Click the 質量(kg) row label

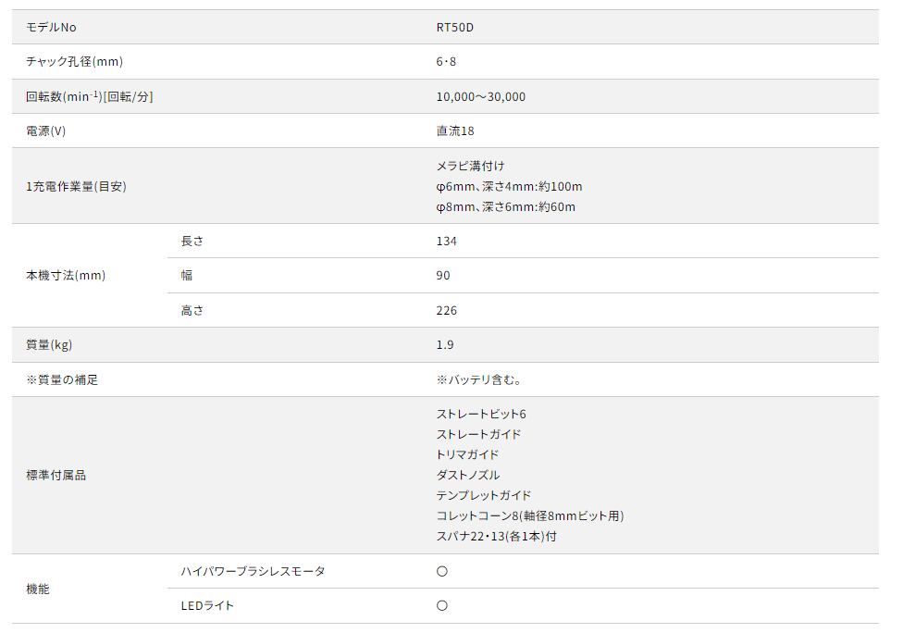pos(49,345)
